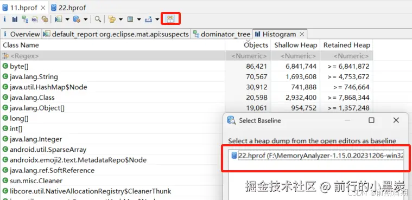This screenshot has height=200, width=412.
Task: Click the class icon beside byte[]
Action: point(5,66)
